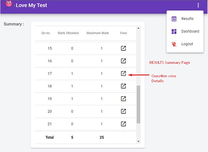Click the summary table scrollbar thumb

(x=138, y=104)
